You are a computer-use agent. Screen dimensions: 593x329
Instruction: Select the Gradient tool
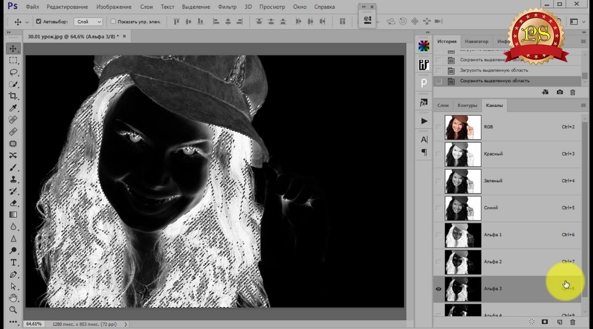[x=13, y=215]
